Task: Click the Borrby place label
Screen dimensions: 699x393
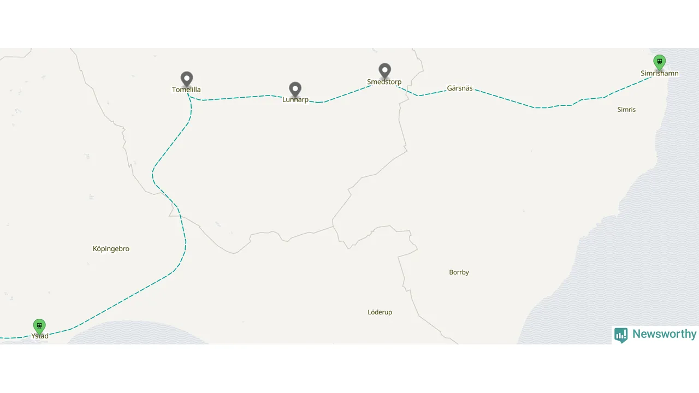Action: coord(459,272)
